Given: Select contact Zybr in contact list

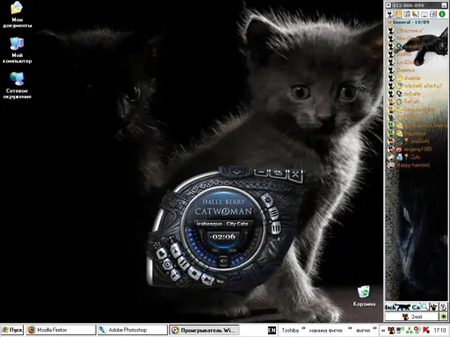Looking at the screenshot, I should pos(417,157).
